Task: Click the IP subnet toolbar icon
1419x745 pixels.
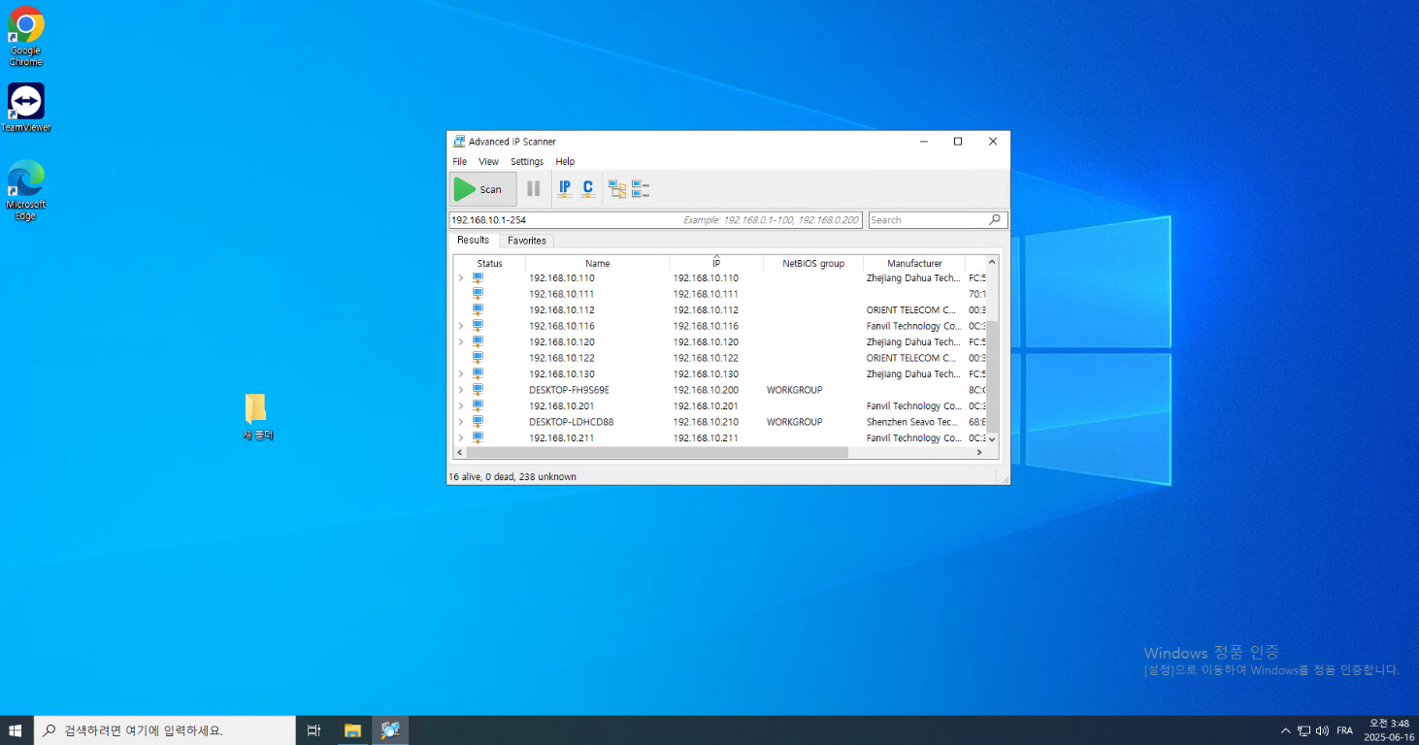Action: 565,189
